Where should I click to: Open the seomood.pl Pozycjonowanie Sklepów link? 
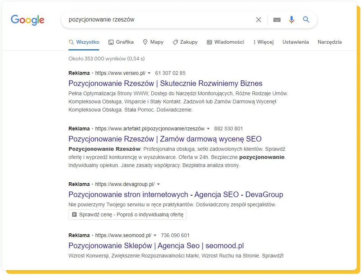[156, 246]
